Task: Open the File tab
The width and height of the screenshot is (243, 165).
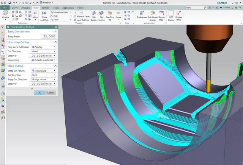Action: [x=5, y=8]
